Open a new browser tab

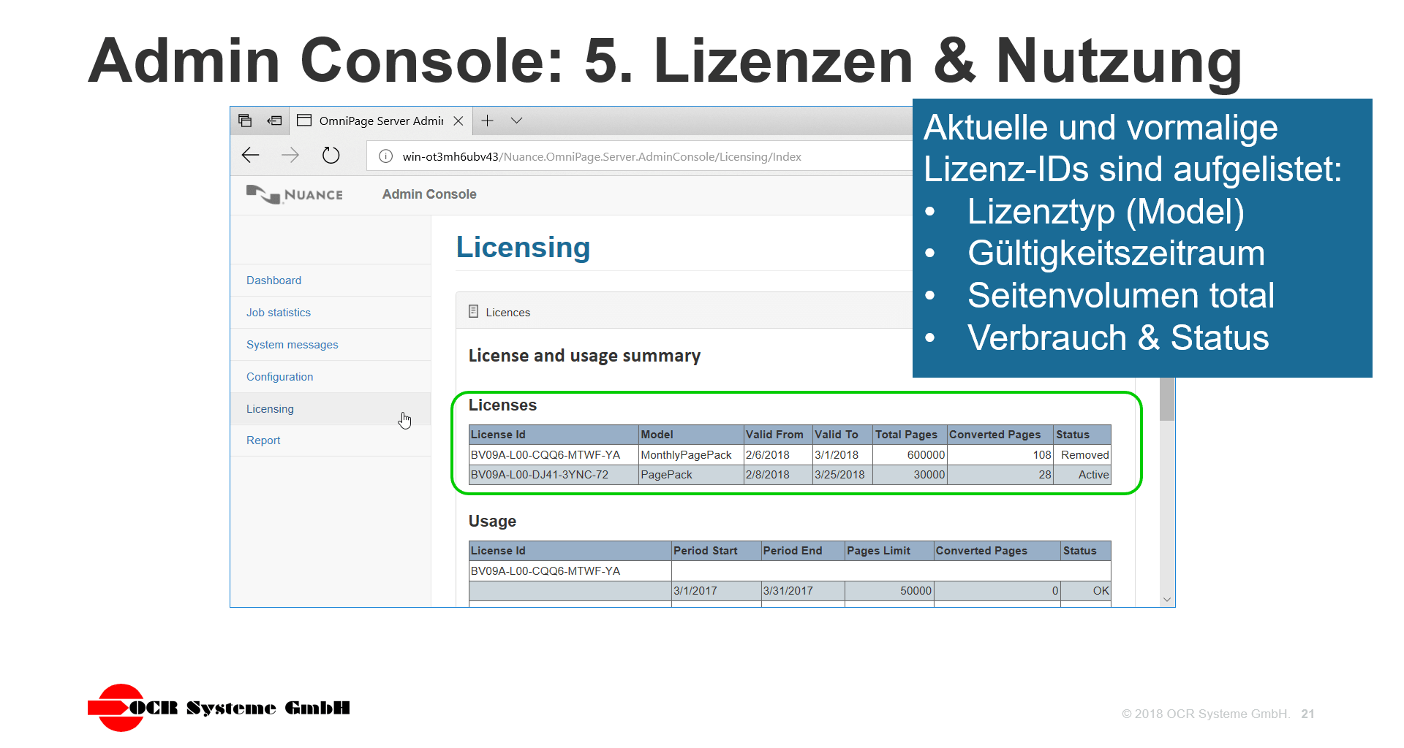point(487,121)
